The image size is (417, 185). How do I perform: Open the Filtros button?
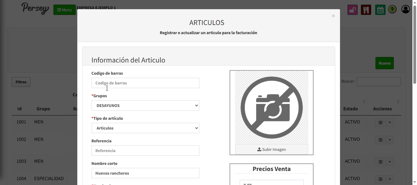pos(21,82)
